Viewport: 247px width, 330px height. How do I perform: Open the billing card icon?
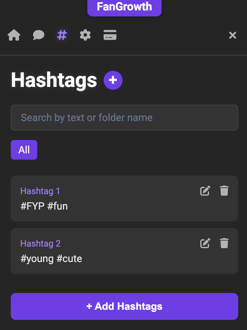point(110,35)
